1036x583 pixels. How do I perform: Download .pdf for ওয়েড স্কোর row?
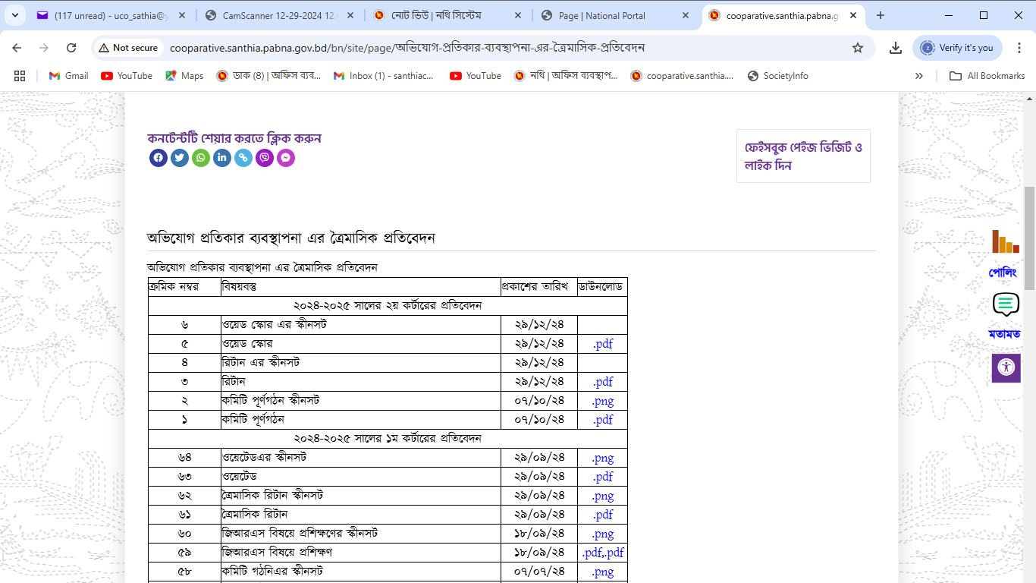[x=603, y=344]
